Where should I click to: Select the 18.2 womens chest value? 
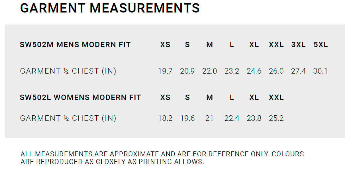click(x=165, y=118)
